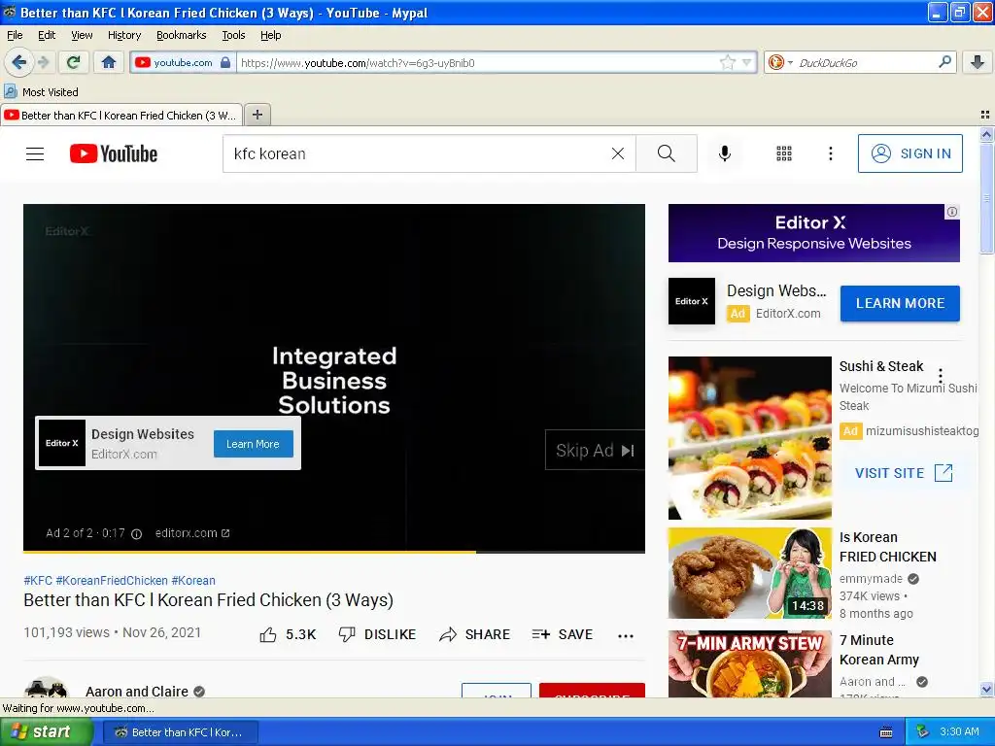Click the page scrollbar up arrow

coord(986,134)
